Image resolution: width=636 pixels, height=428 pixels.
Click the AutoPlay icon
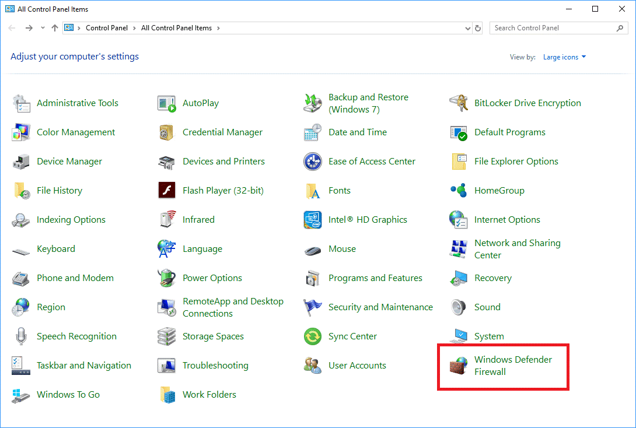pos(167,103)
